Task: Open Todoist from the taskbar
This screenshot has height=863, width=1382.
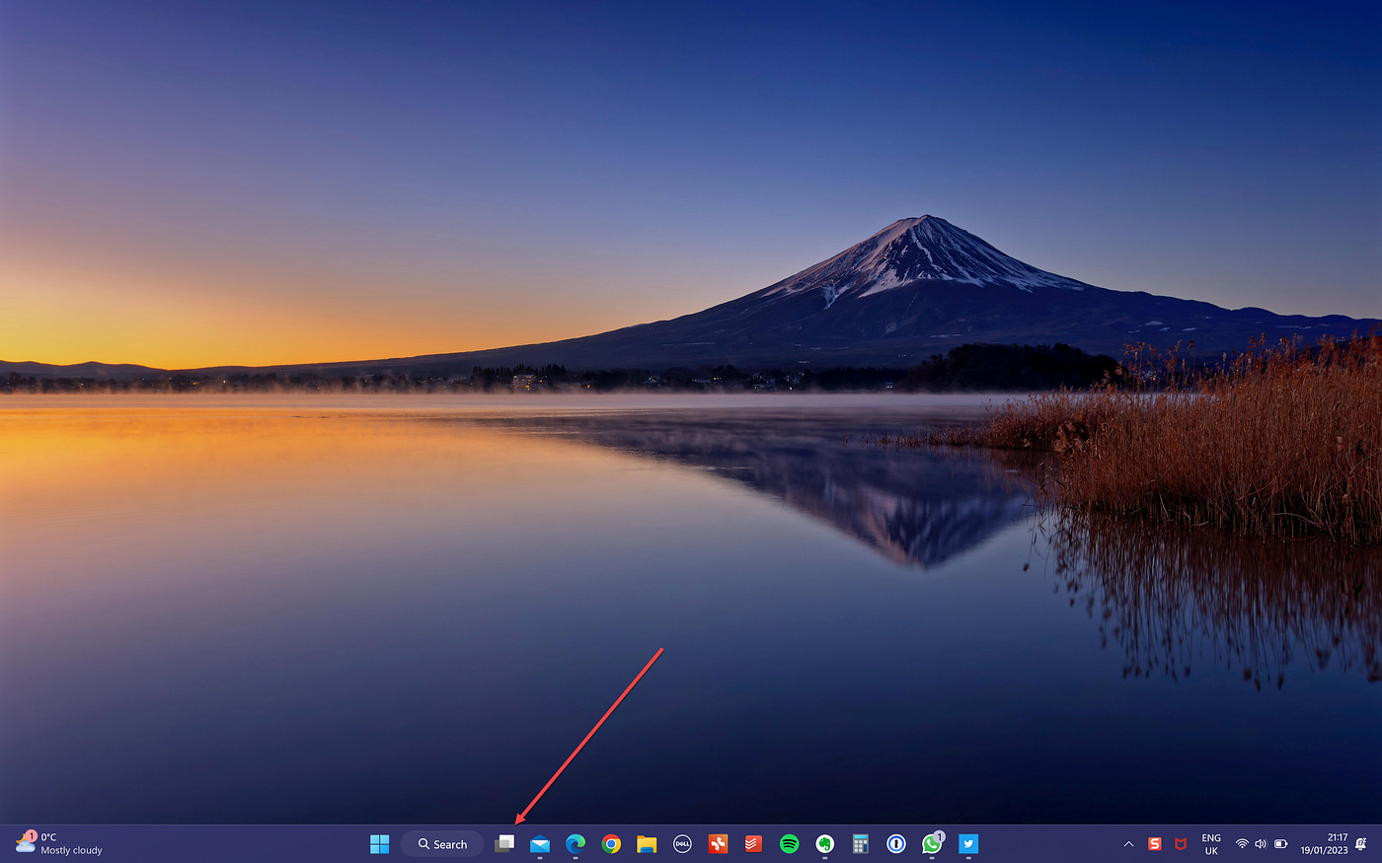Action: pos(753,844)
